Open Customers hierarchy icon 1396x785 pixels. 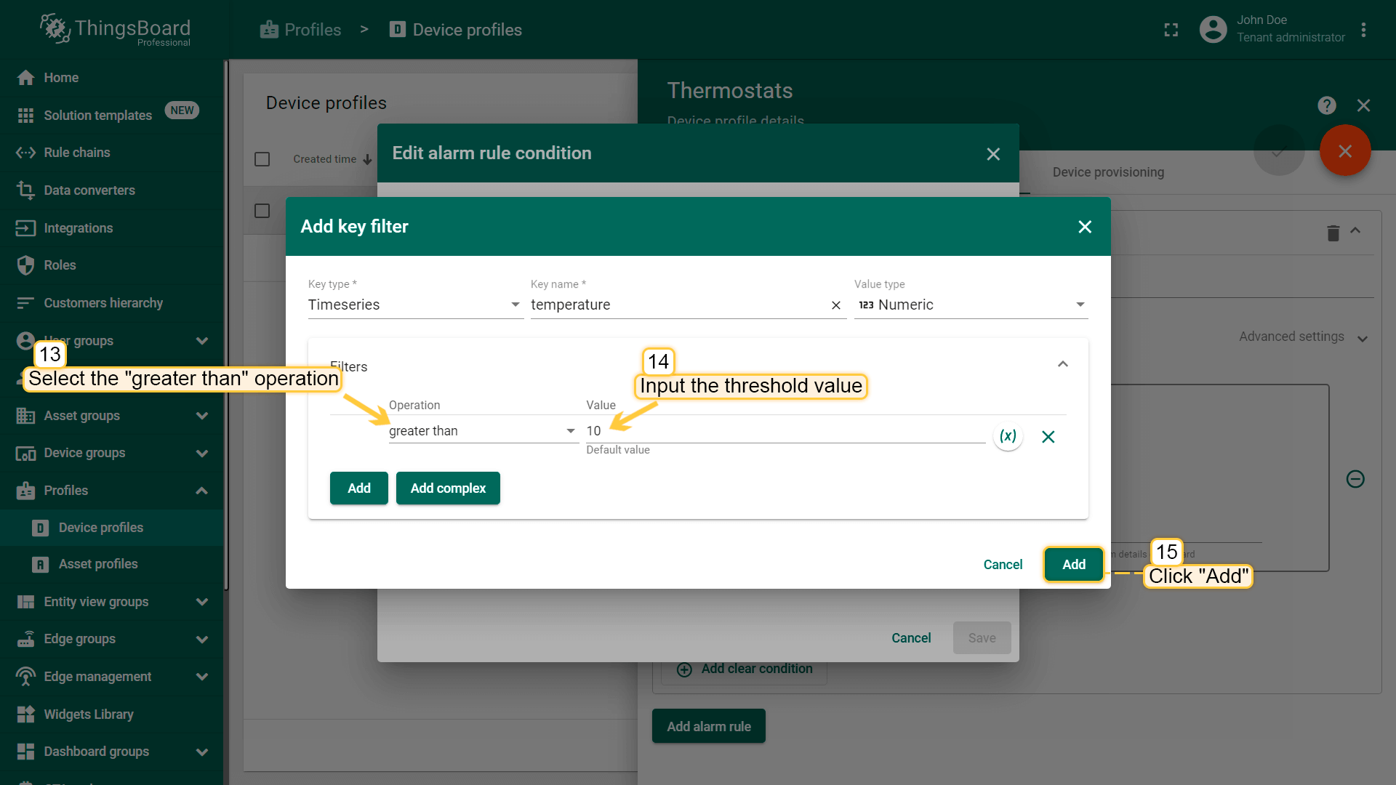point(26,303)
